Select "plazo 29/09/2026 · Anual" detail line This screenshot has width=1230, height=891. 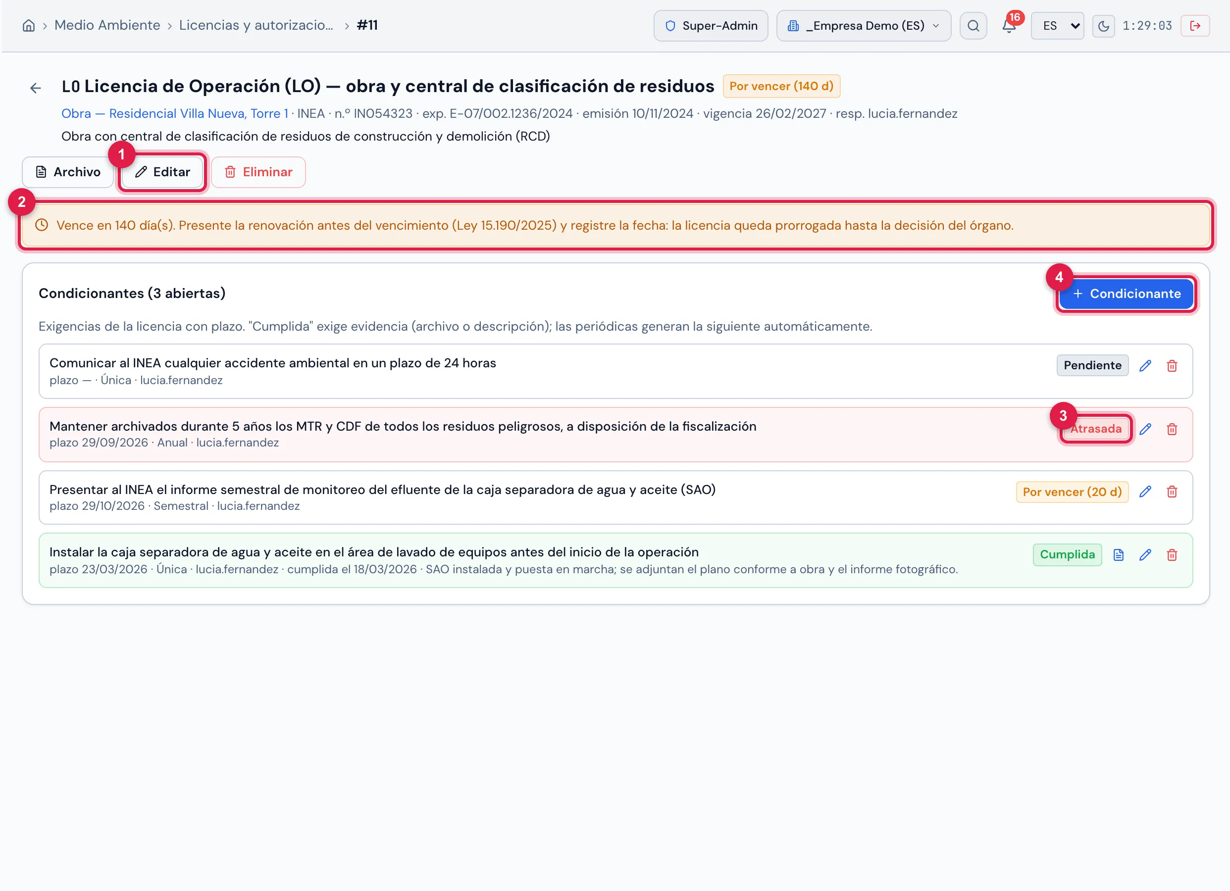[164, 443]
